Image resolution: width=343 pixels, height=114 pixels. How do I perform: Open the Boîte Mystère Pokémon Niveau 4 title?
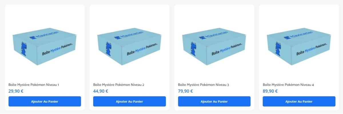(x=288, y=85)
